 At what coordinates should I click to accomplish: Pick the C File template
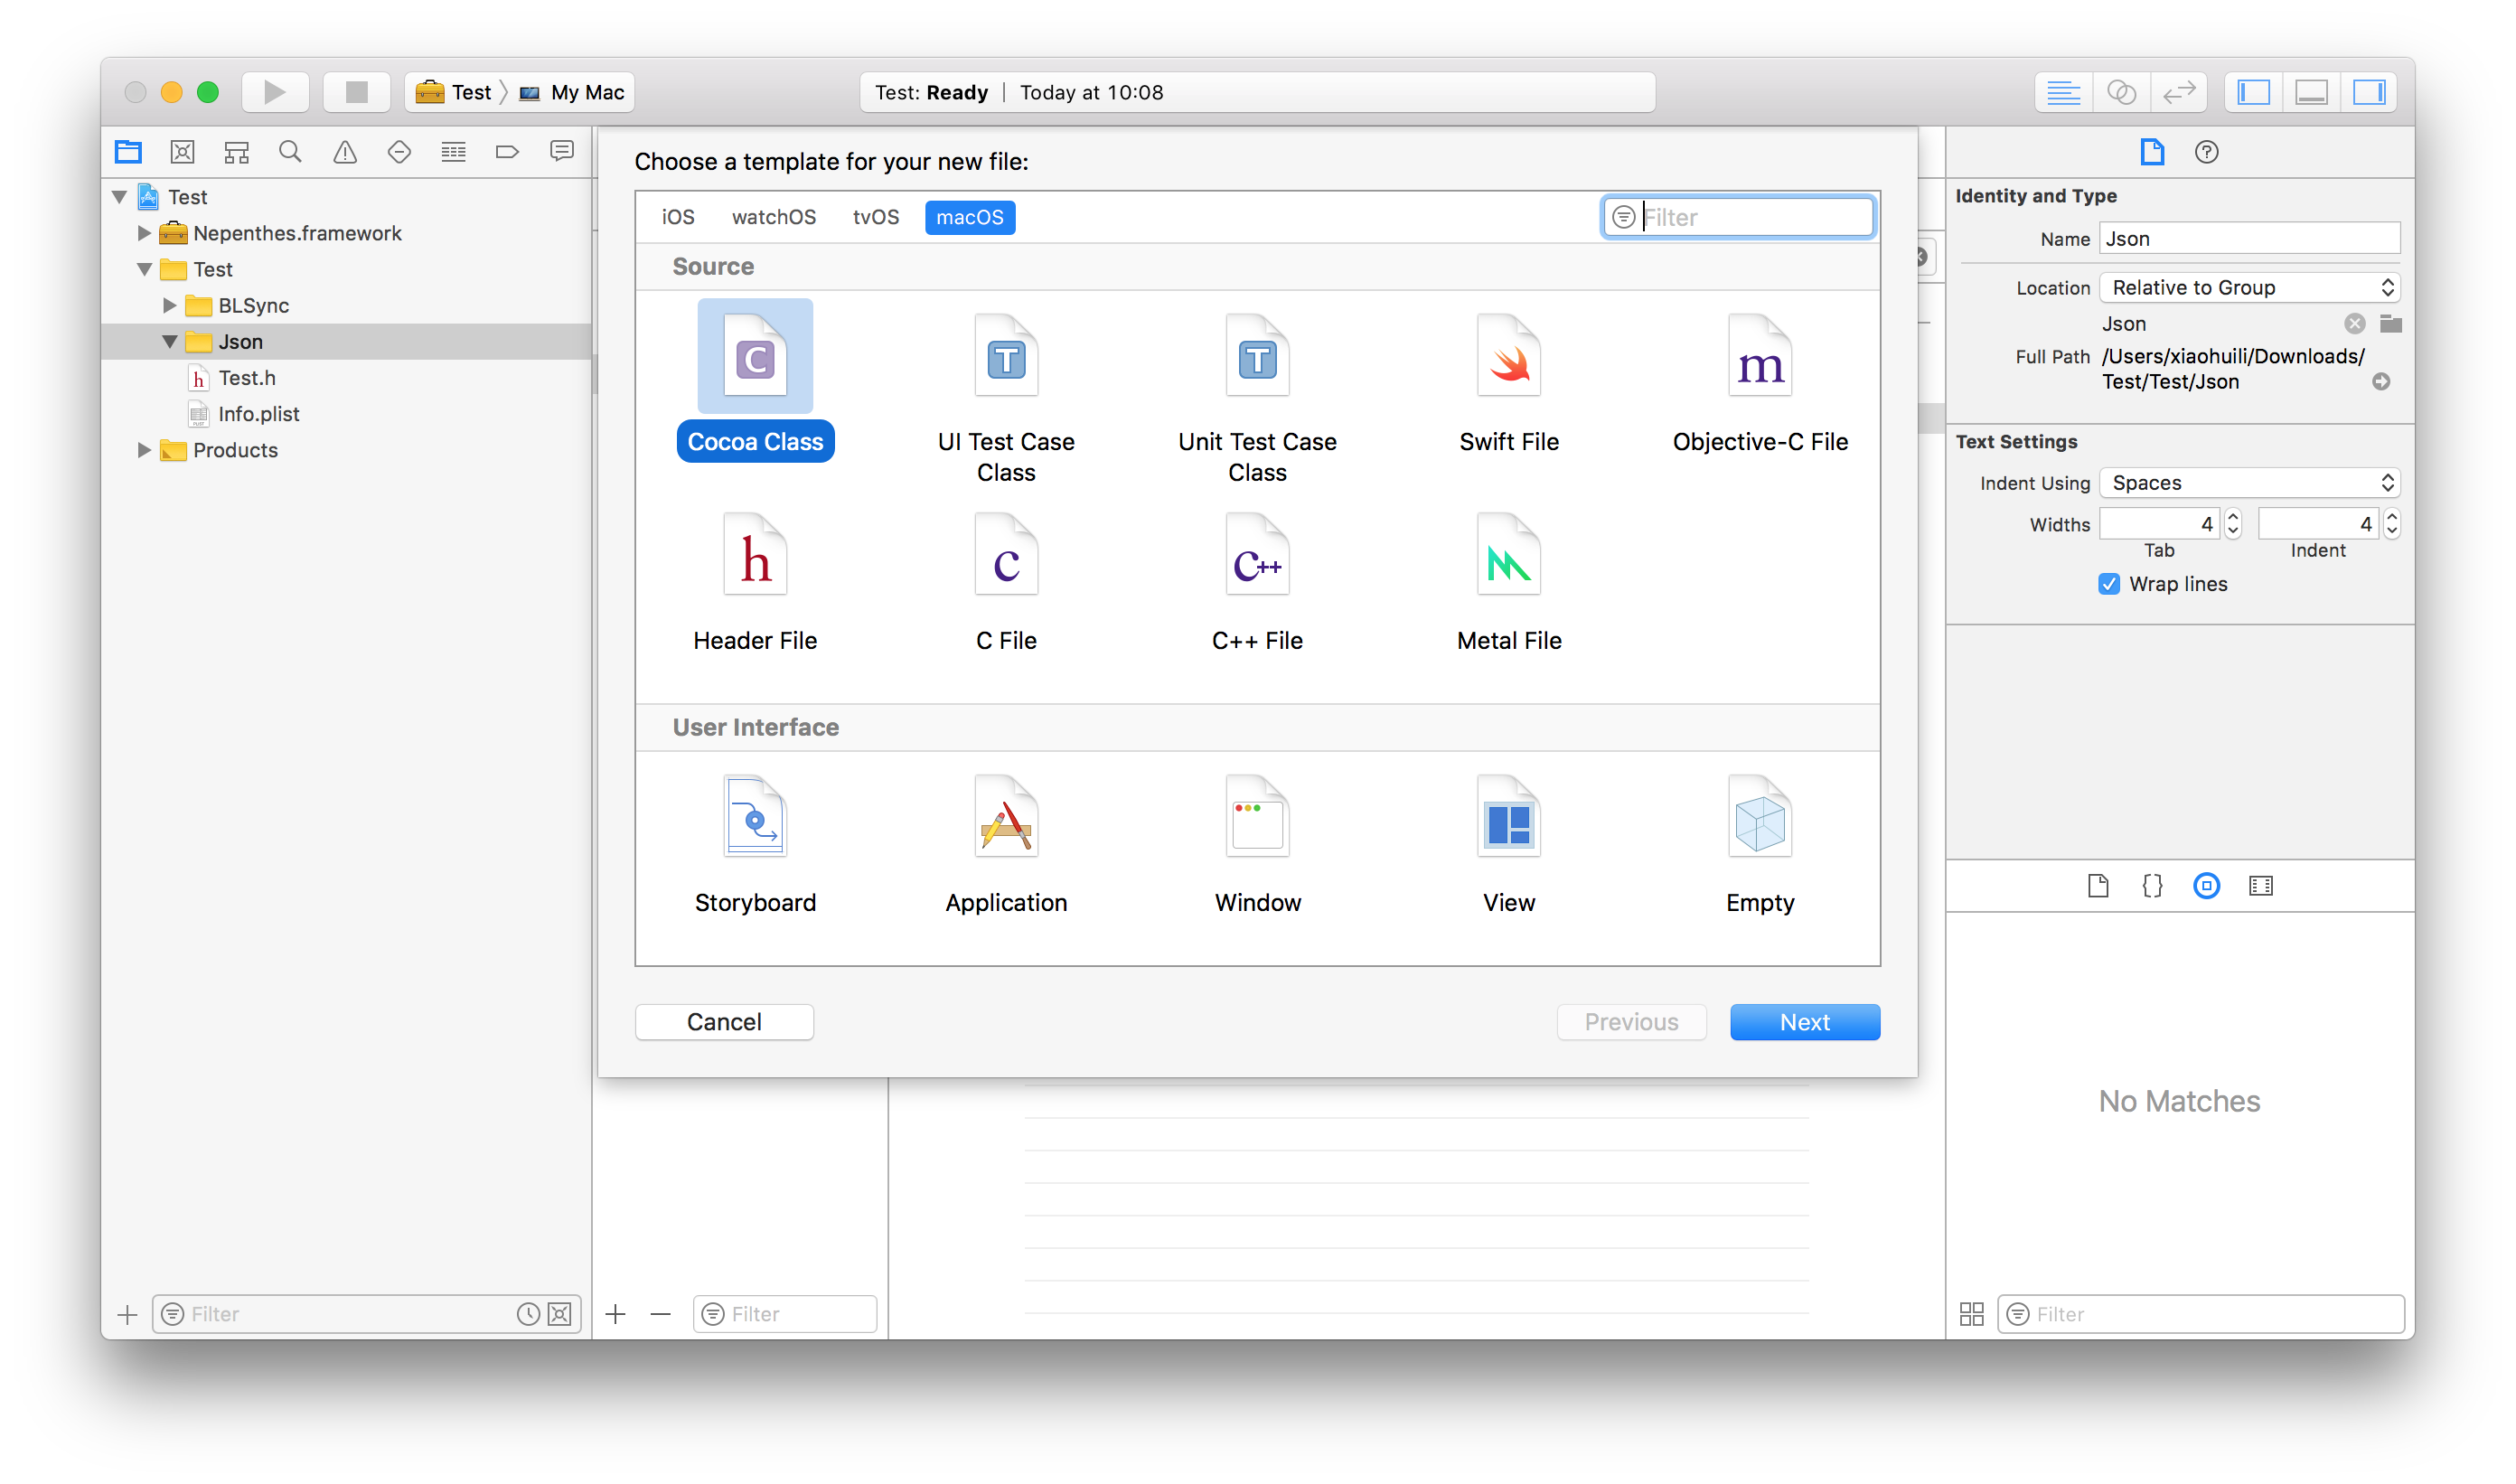1006,582
